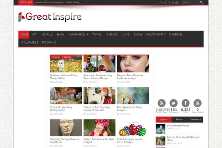Click the large Twitter followers circle icon

click(174, 103)
